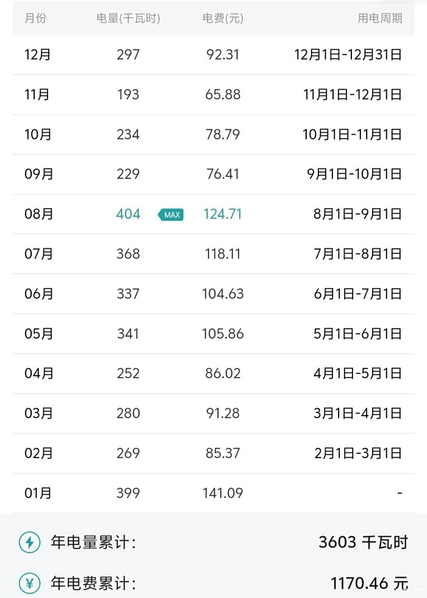427x598 pixels.
Task: Click the 年电费累计 label
Action: pyautogui.click(x=93, y=583)
